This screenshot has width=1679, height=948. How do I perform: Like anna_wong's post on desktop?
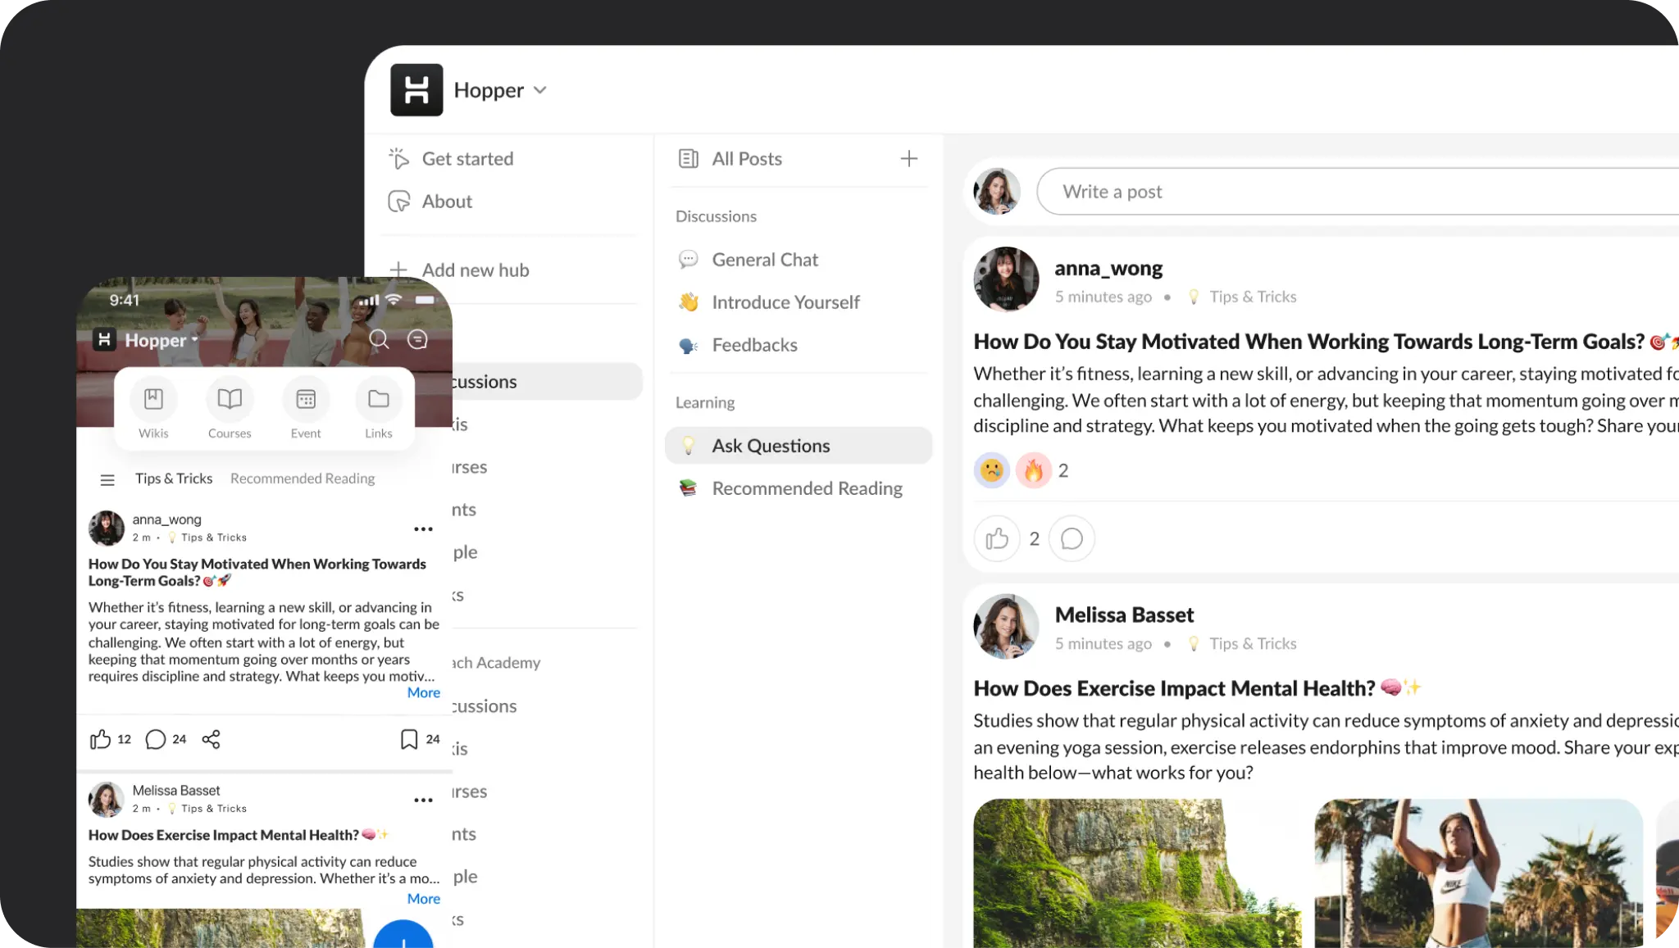997,538
